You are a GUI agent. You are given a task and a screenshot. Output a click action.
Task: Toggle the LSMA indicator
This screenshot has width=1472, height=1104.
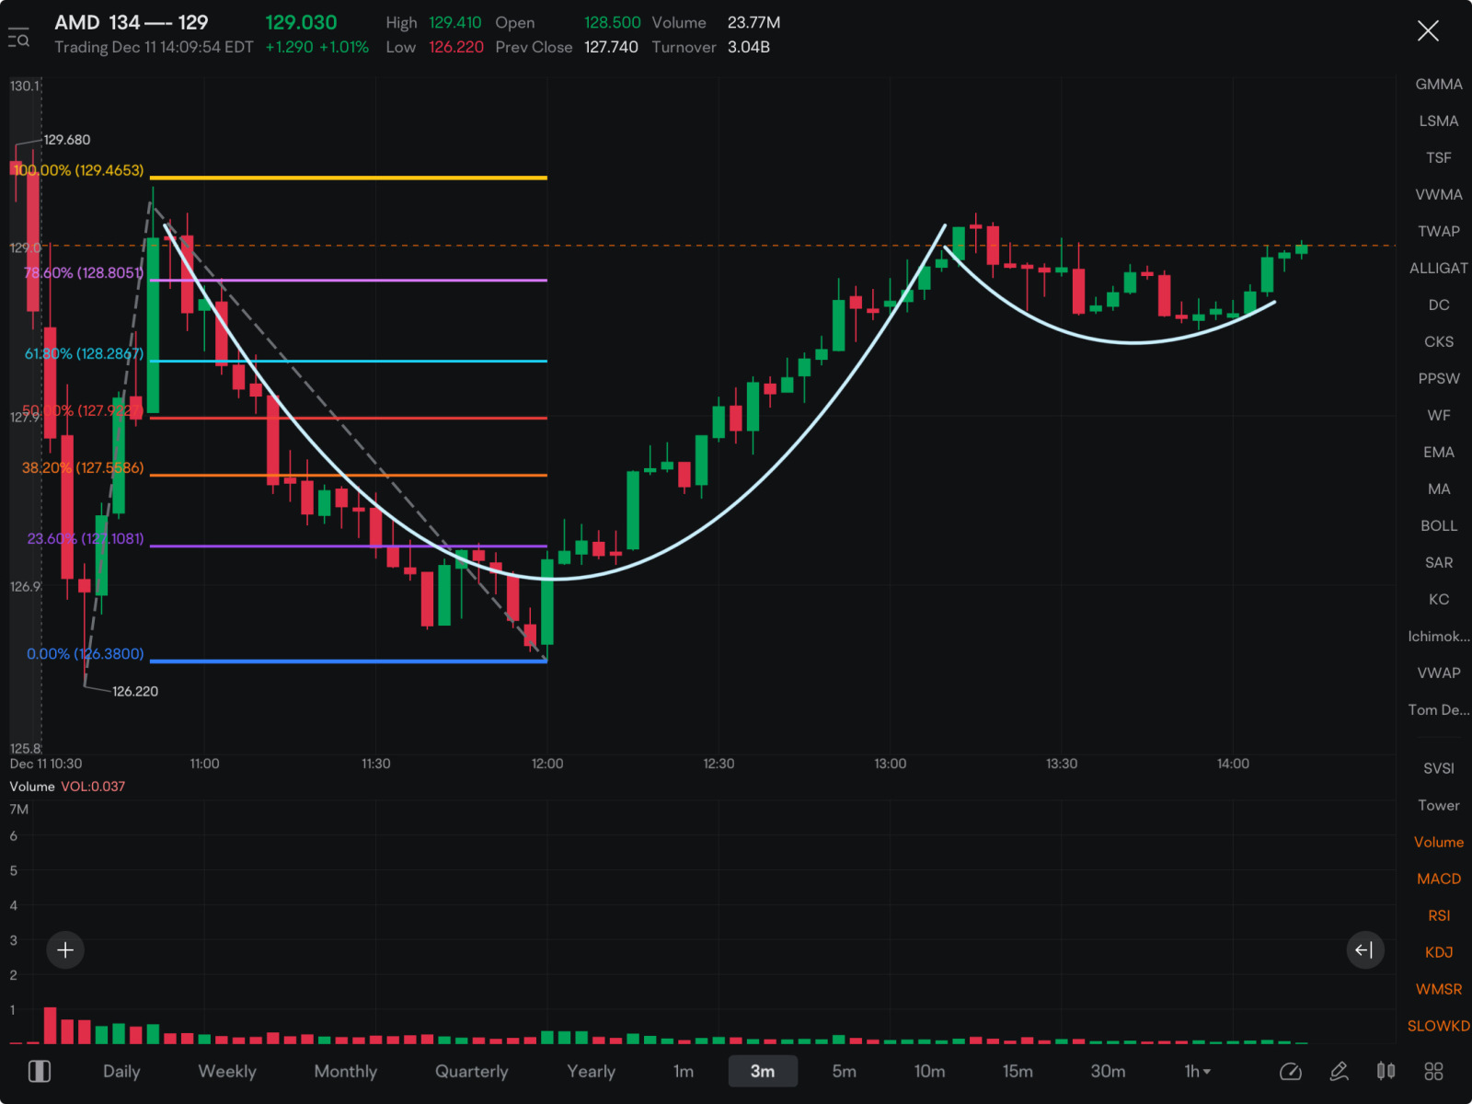[x=1439, y=121]
